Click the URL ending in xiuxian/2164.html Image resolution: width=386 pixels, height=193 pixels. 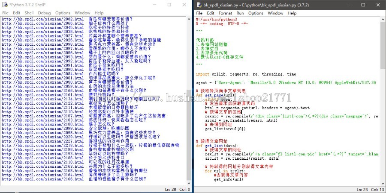point(42,175)
